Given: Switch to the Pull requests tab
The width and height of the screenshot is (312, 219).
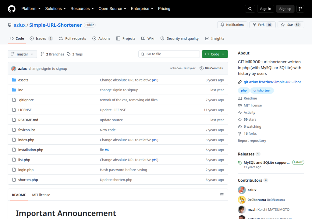Looking at the screenshot, I should tap(73, 39).
